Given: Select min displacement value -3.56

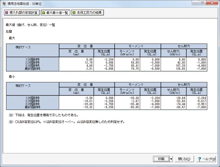Looking at the screenshot, I should [x=89, y=98].
